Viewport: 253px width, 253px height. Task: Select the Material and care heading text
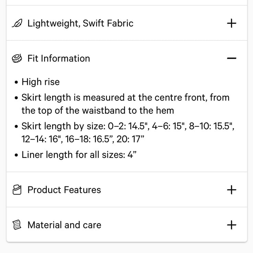[65, 225]
